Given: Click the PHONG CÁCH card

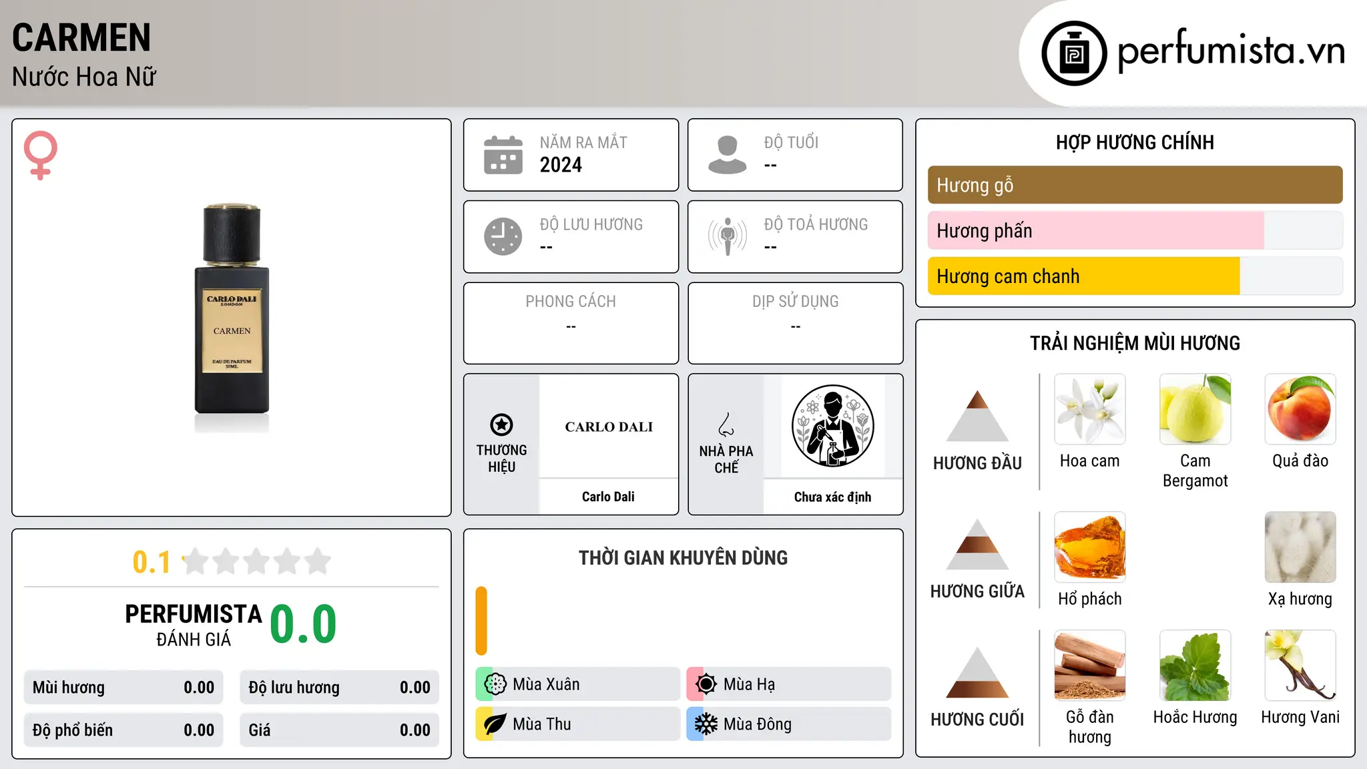Looking at the screenshot, I should click(571, 323).
